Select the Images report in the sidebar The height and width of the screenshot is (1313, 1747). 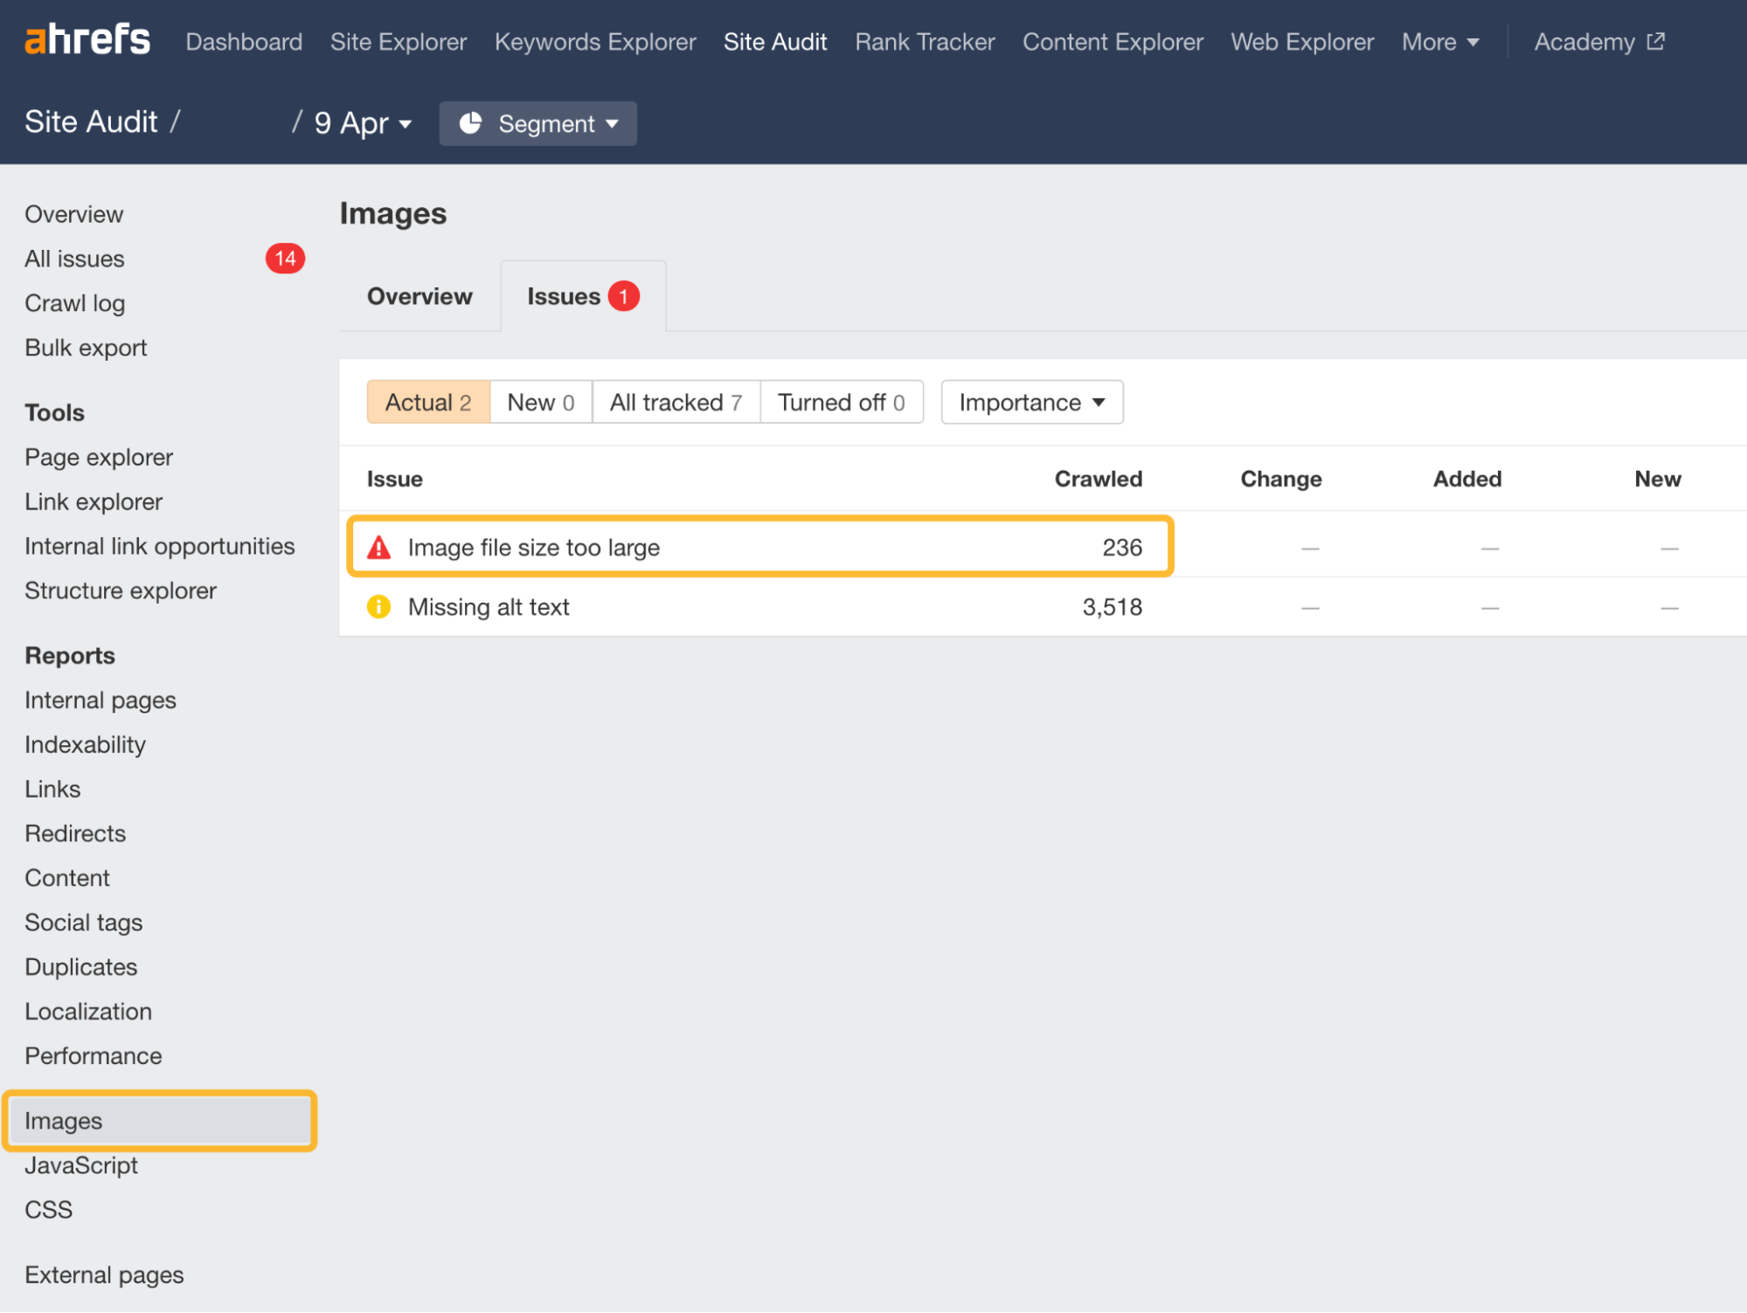63,1121
